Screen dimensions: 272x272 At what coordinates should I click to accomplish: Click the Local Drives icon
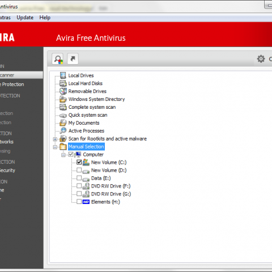63,75
